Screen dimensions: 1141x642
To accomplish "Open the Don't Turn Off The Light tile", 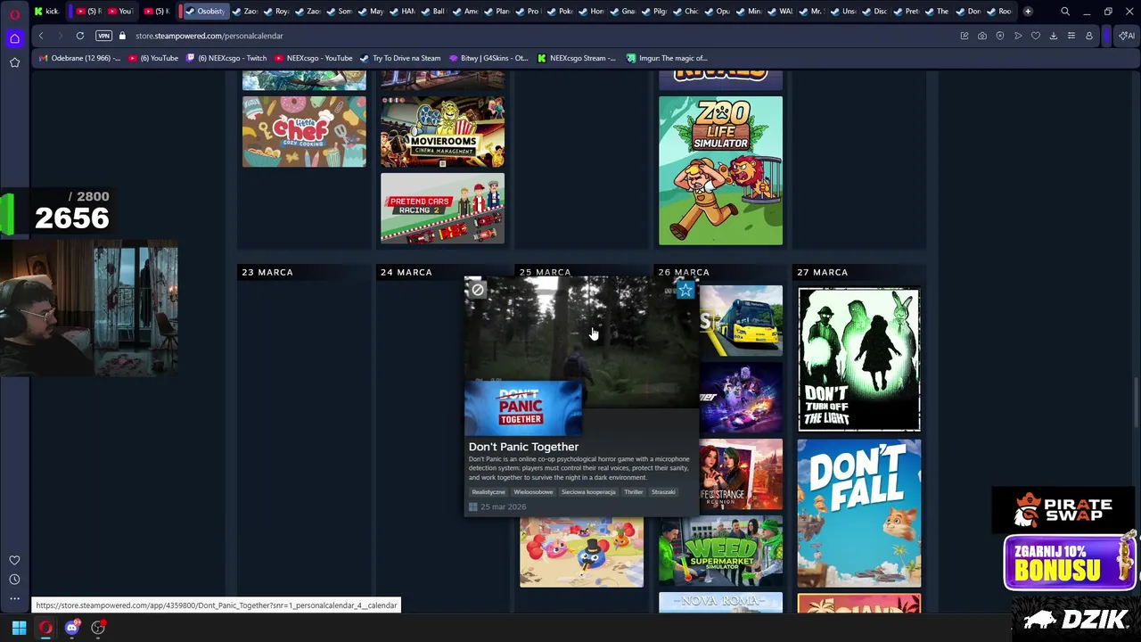I will tap(858, 359).
